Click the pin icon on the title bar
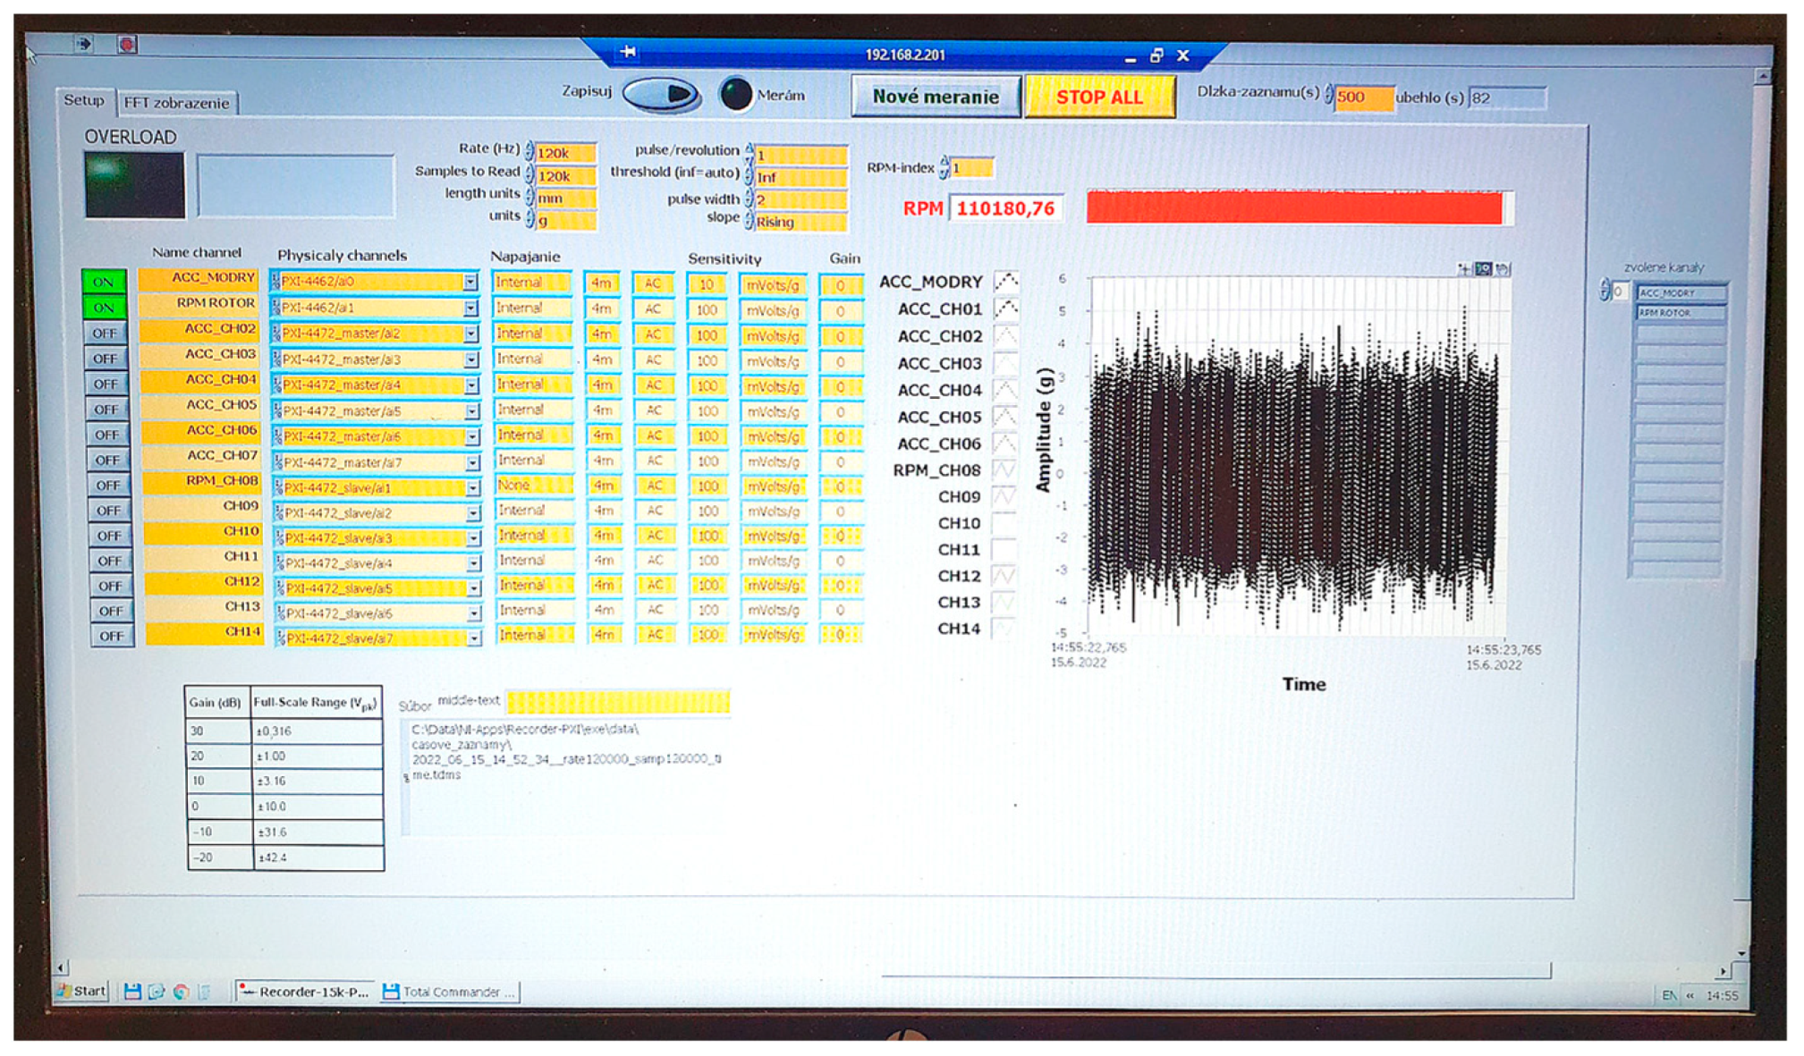 coord(630,53)
